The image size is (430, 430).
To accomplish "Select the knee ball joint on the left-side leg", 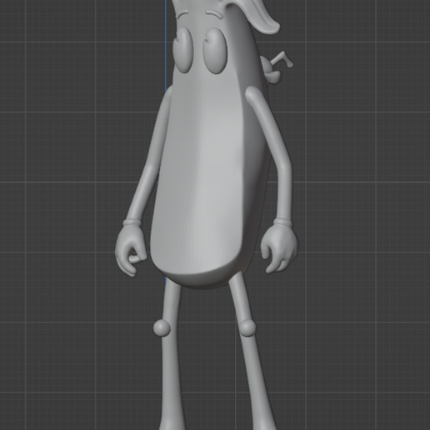I will point(162,327).
